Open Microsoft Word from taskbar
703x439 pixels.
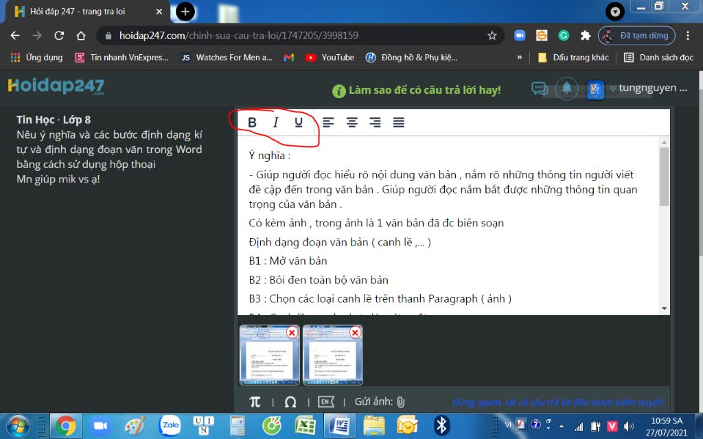tap(340, 425)
